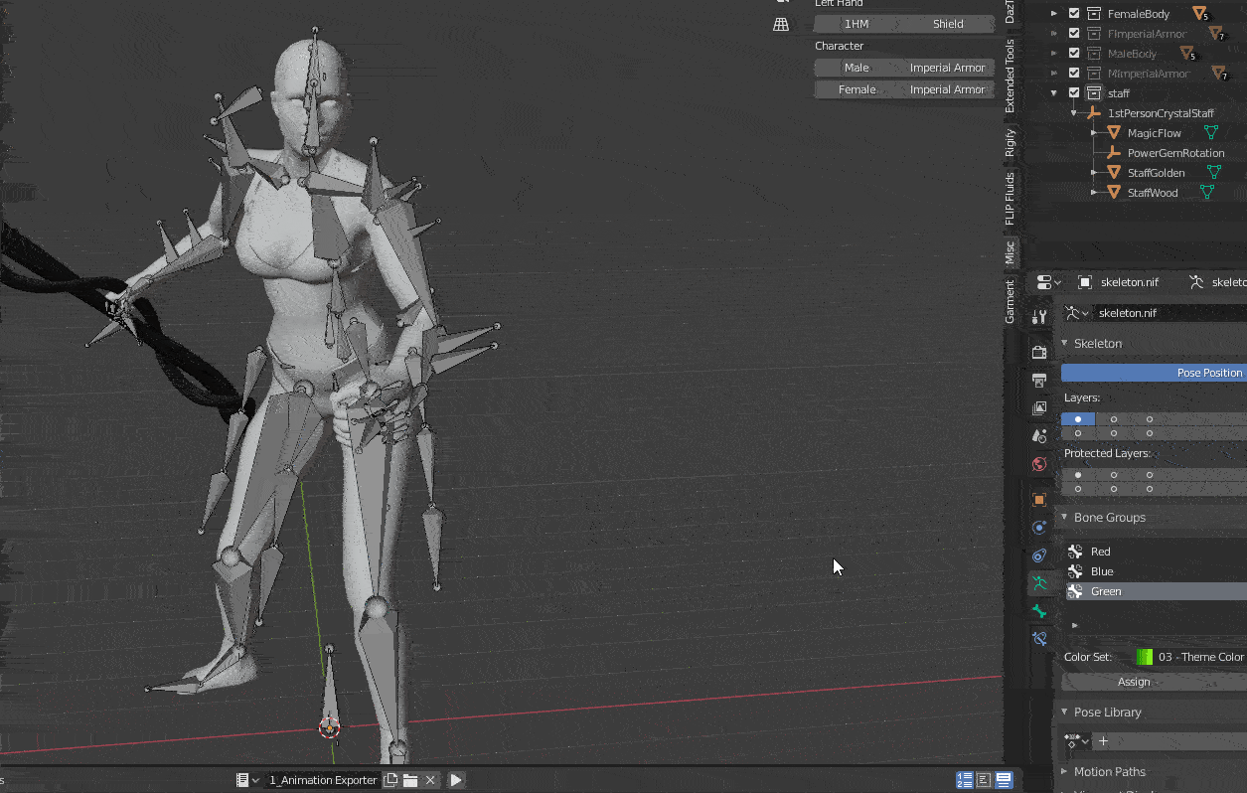Screen dimensions: 1247x793
Task: Open the Physics properties icon
Action: point(1039,527)
